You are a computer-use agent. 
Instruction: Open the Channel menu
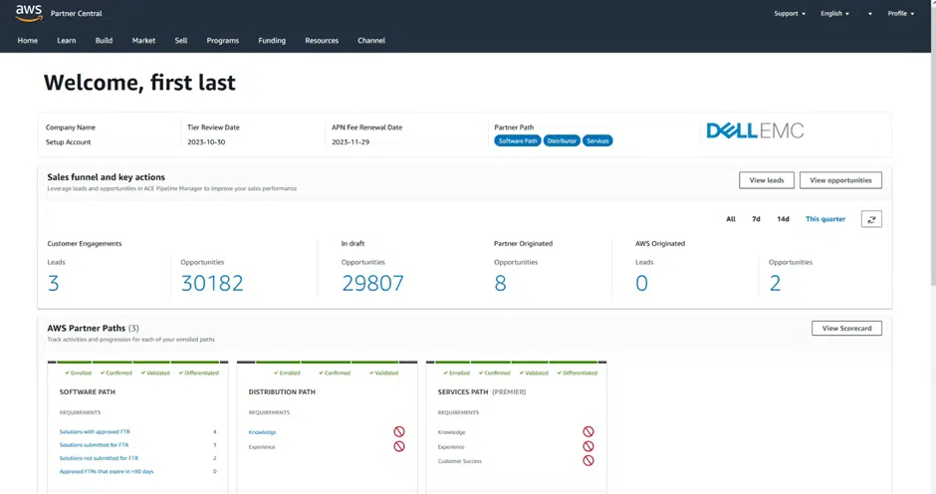tap(371, 41)
